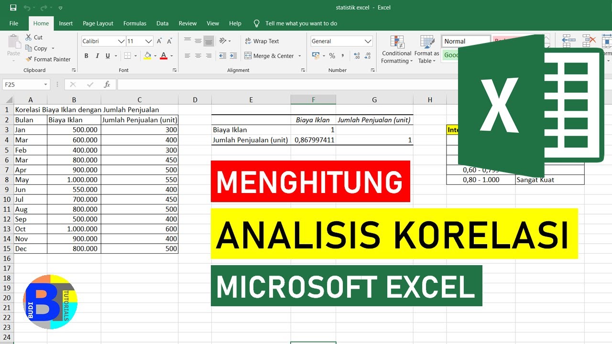Switch to the Formulas tab
Image resolution: width=612 pixels, height=344 pixels.
coord(135,23)
